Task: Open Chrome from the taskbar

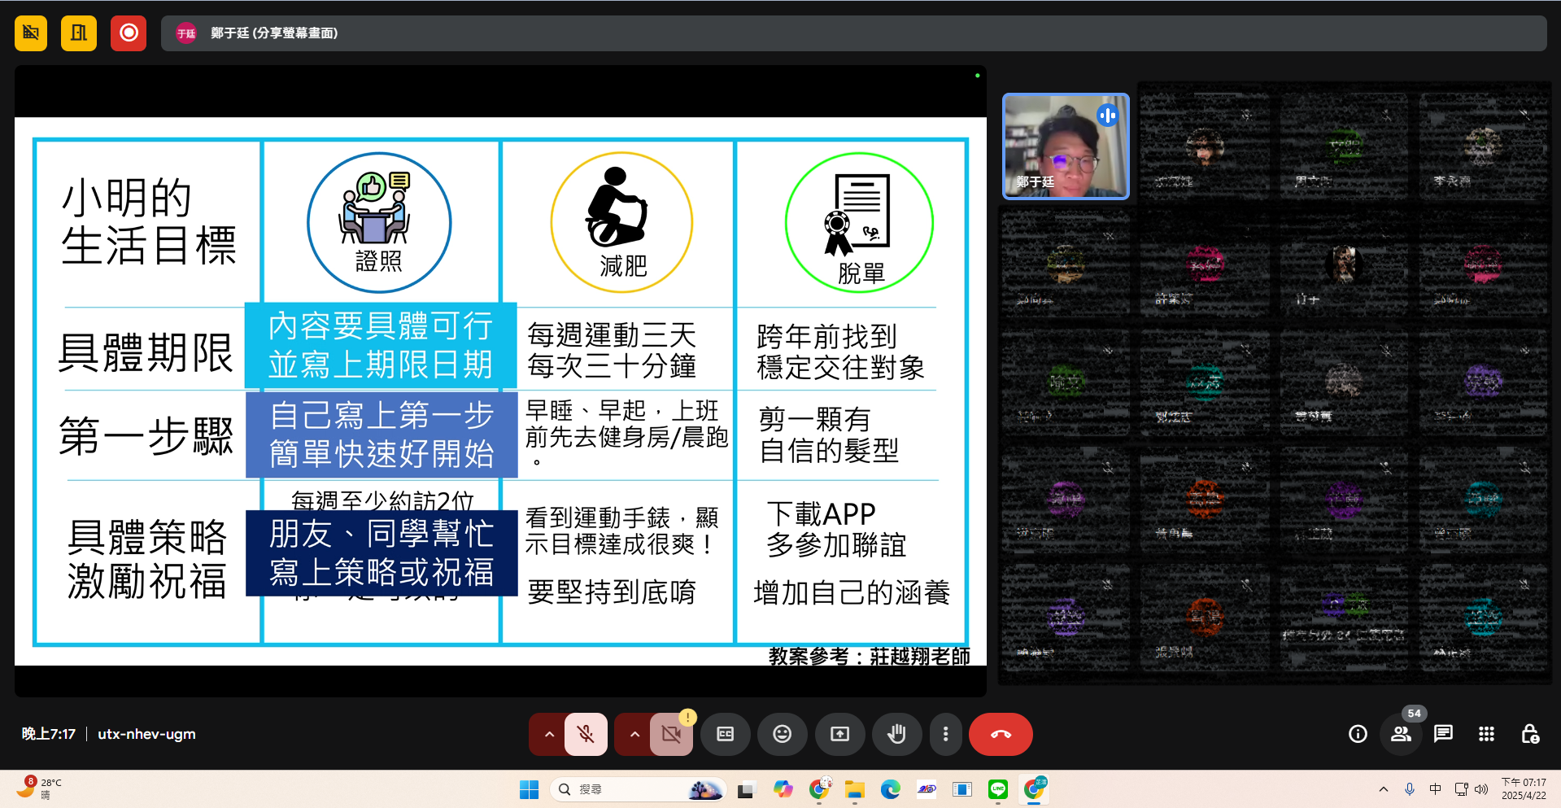Action: click(819, 788)
